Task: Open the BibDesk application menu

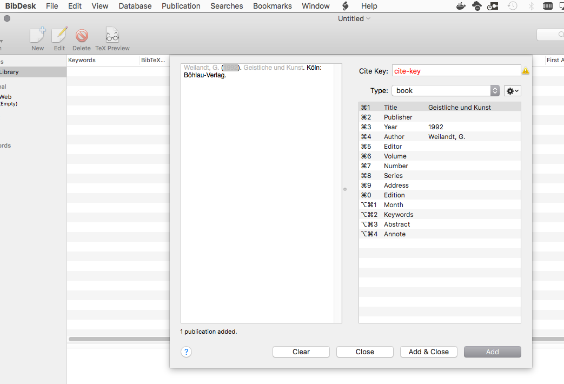Action: coord(21,6)
